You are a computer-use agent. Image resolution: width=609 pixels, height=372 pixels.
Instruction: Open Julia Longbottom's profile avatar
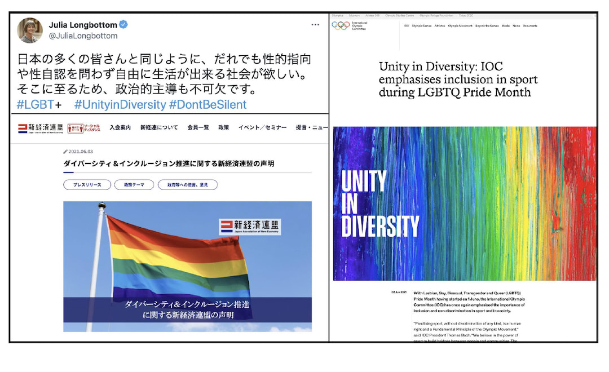tap(30, 30)
